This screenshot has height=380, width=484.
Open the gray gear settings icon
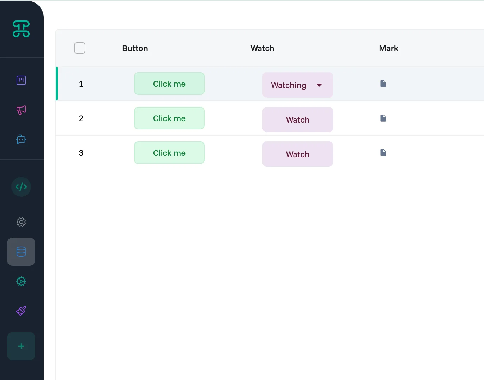21,222
